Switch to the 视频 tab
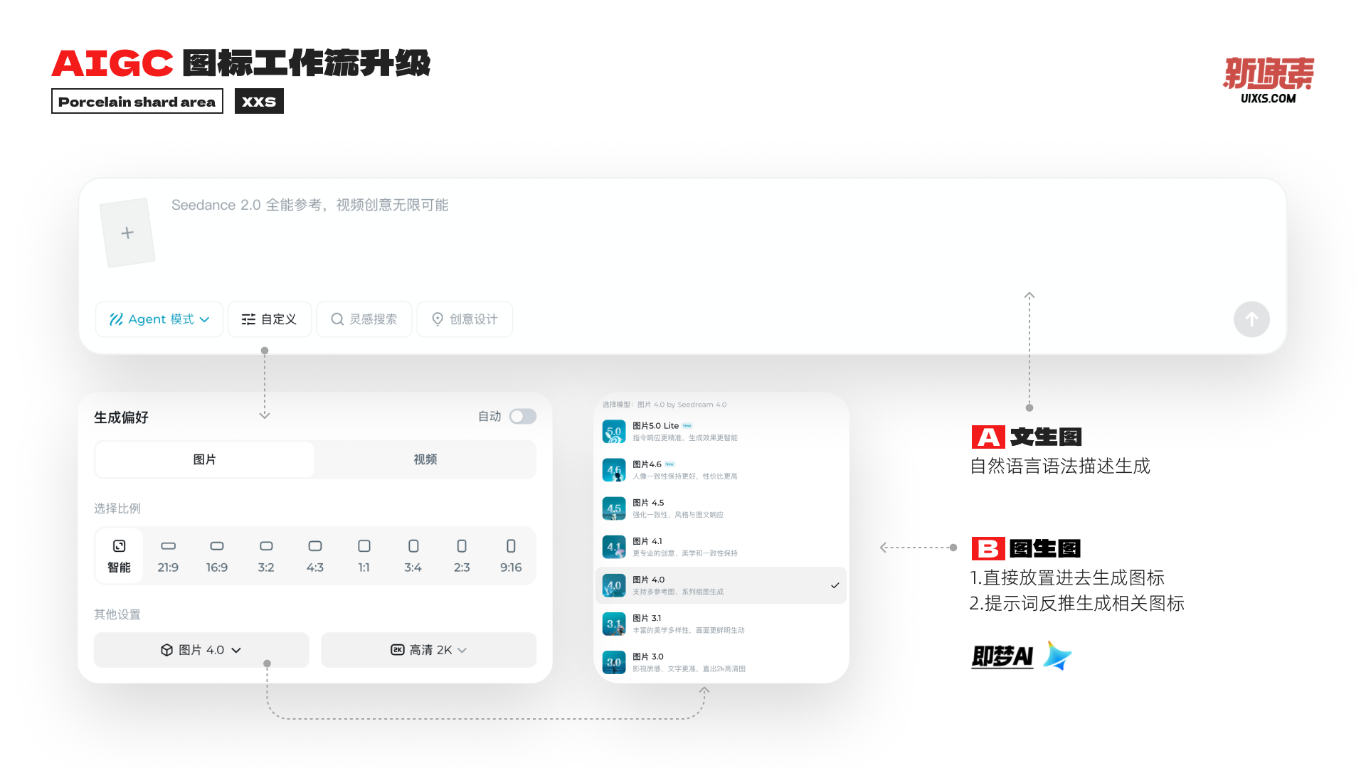Image resolution: width=1366 pixels, height=768 pixels. pos(425,459)
